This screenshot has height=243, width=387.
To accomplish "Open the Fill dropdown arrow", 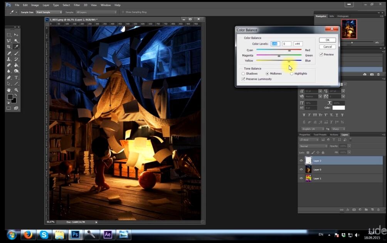I will pos(349,153).
